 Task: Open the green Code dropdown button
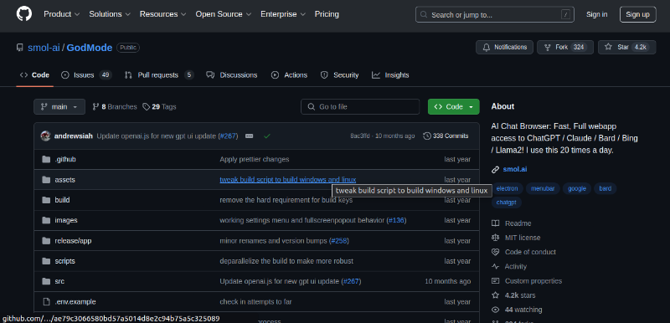453,106
